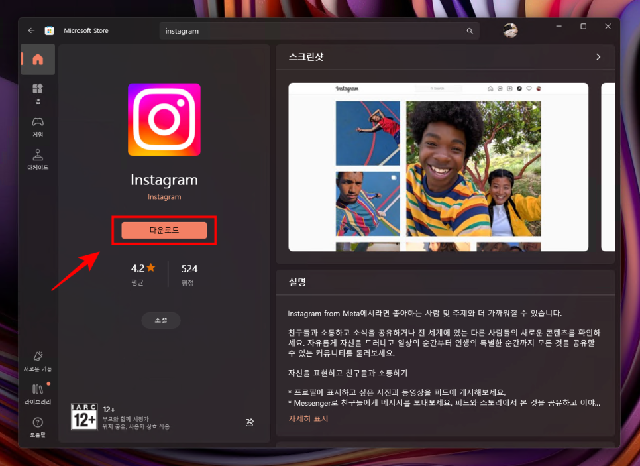Click the share icon in app panel
Screen dimensions: 640x466
[250, 422]
